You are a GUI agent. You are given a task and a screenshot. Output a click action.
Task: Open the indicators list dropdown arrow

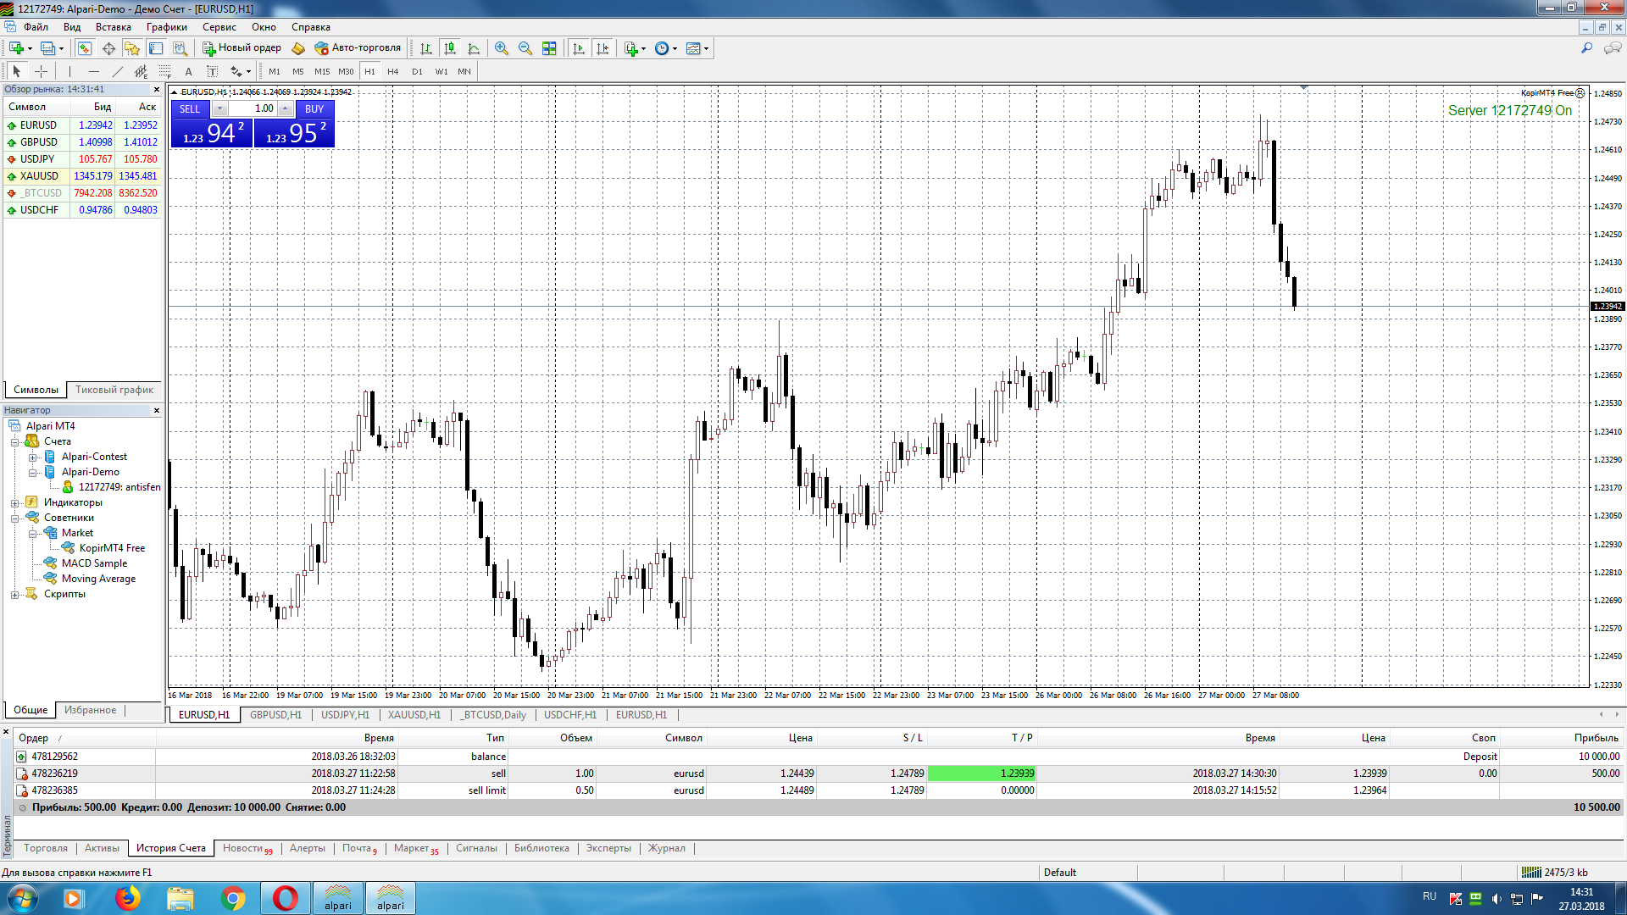(644, 49)
